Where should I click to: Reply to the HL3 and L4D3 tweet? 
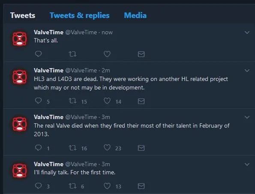coord(39,101)
